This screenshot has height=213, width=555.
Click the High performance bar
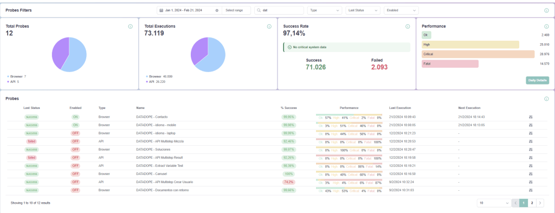(470, 44)
